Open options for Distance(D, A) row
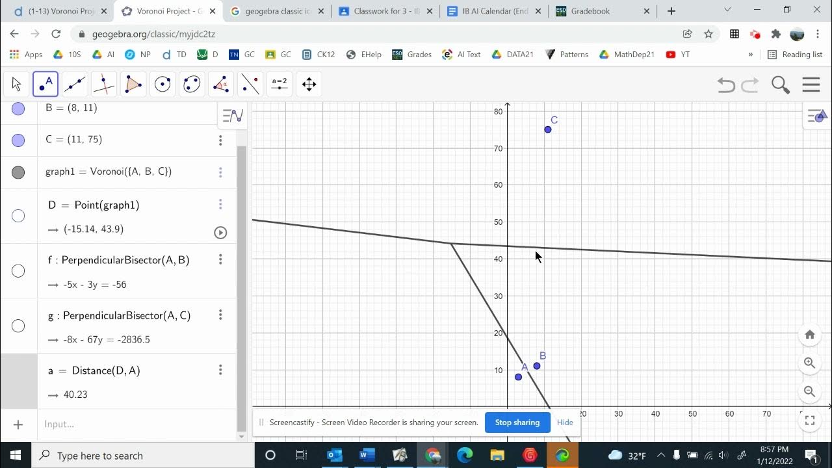Image resolution: width=832 pixels, height=468 pixels. (220, 370)
